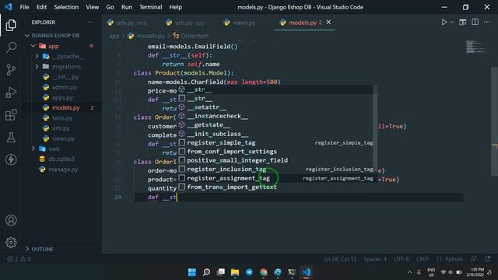498x280 pixels.
Task: Click the errors and warnings status indicator
Action: [x=19, y=259]
